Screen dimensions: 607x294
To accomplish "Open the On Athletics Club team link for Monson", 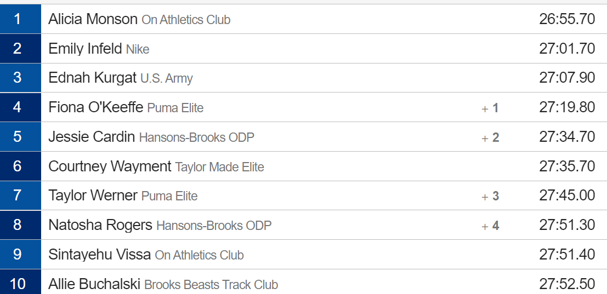I will (186, 20).
